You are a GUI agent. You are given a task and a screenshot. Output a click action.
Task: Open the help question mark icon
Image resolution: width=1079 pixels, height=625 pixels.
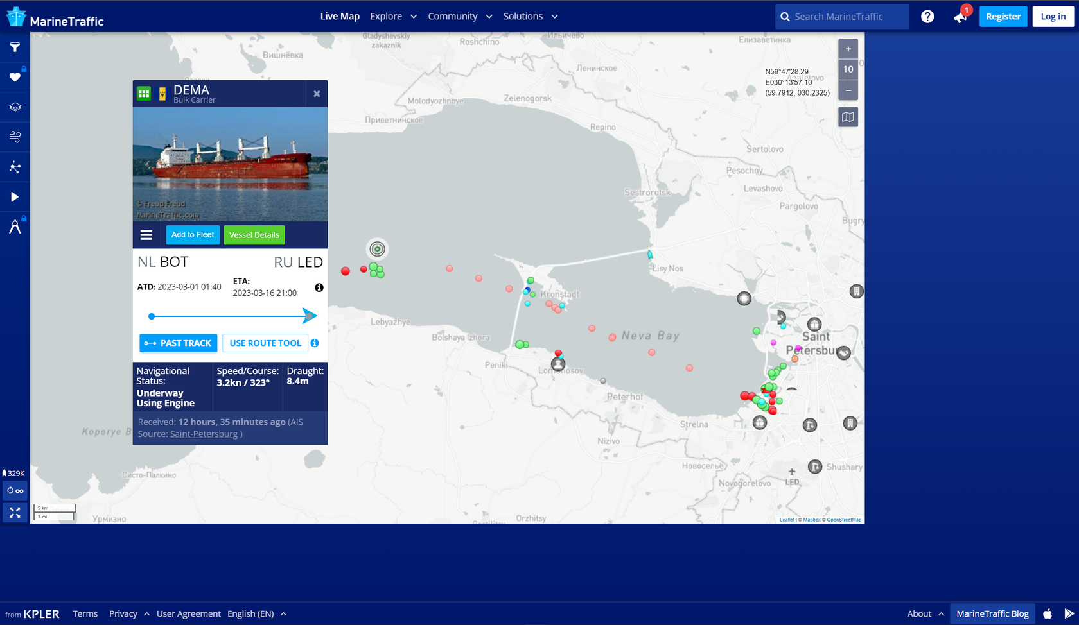[927, 17]
